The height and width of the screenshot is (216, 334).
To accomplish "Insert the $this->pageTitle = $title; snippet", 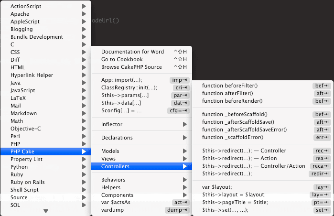I will [263, 203].
